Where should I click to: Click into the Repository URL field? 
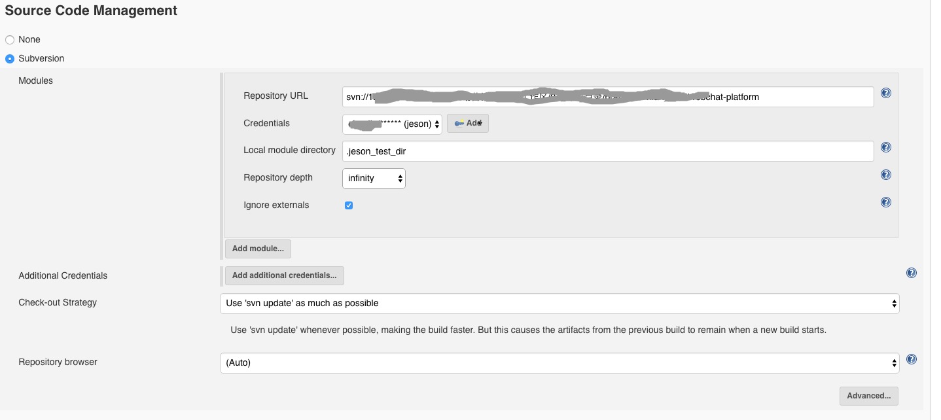[607, 97]
